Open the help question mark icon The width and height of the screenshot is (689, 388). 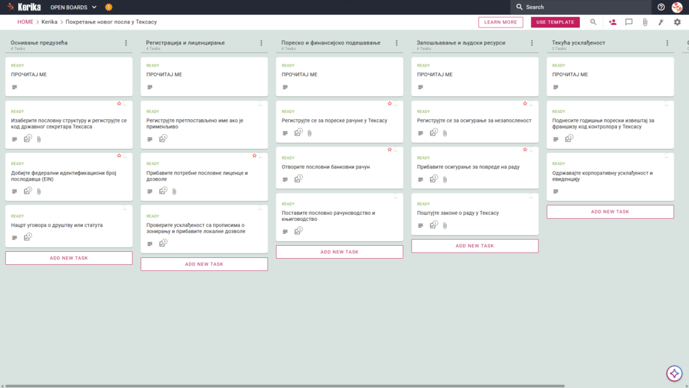tap(661, 7)
